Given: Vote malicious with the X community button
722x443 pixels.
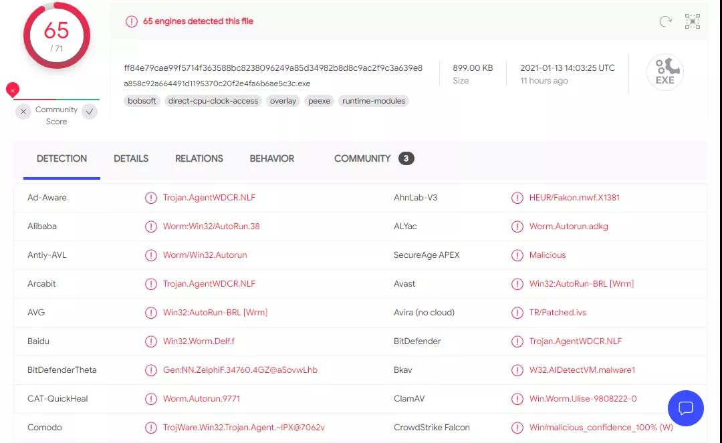Looking at the screenshot, I should point(23,112).
